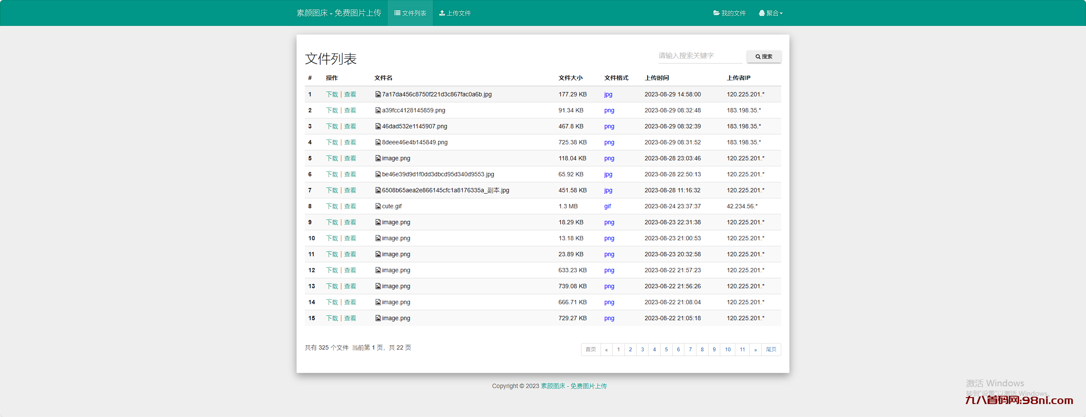Click the 搜索 button
The width and height of the screenshot is (1086, 417).
click(763, 57)
